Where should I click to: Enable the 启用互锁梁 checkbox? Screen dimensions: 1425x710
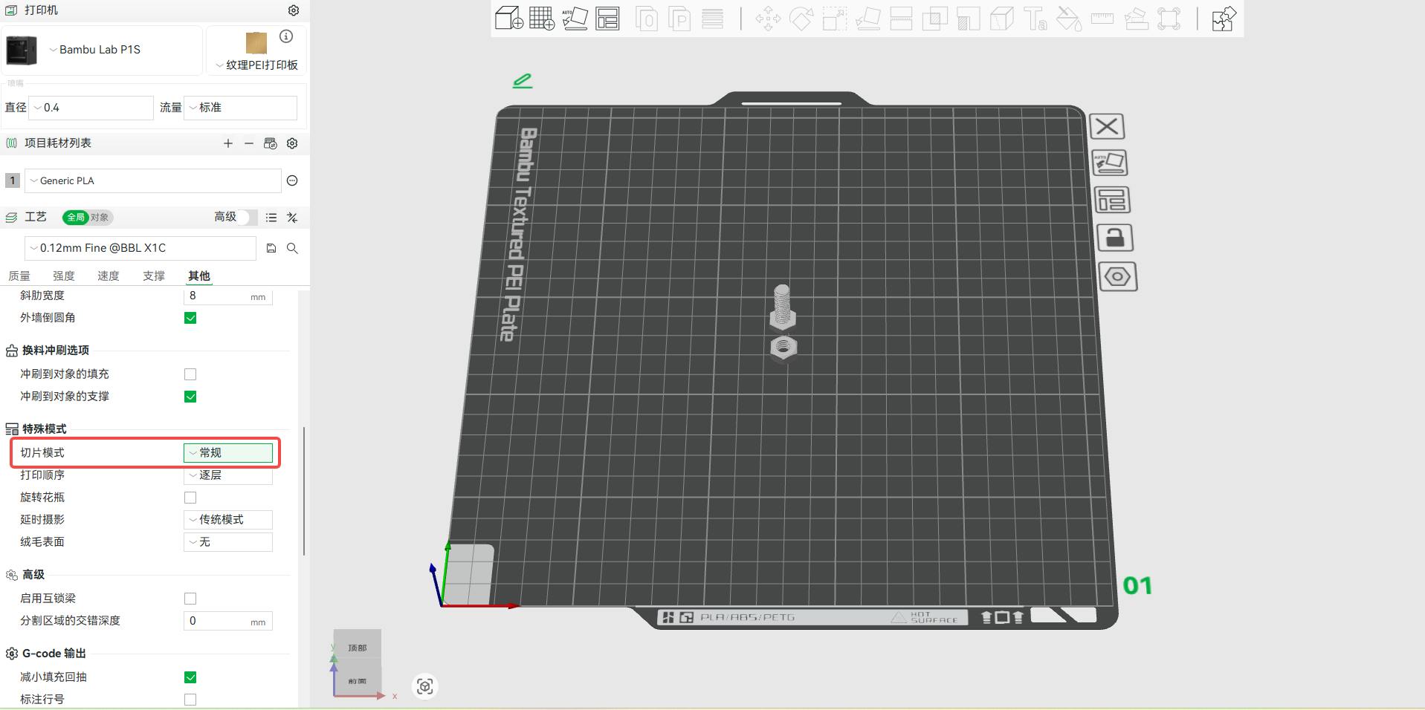point(190,599)
